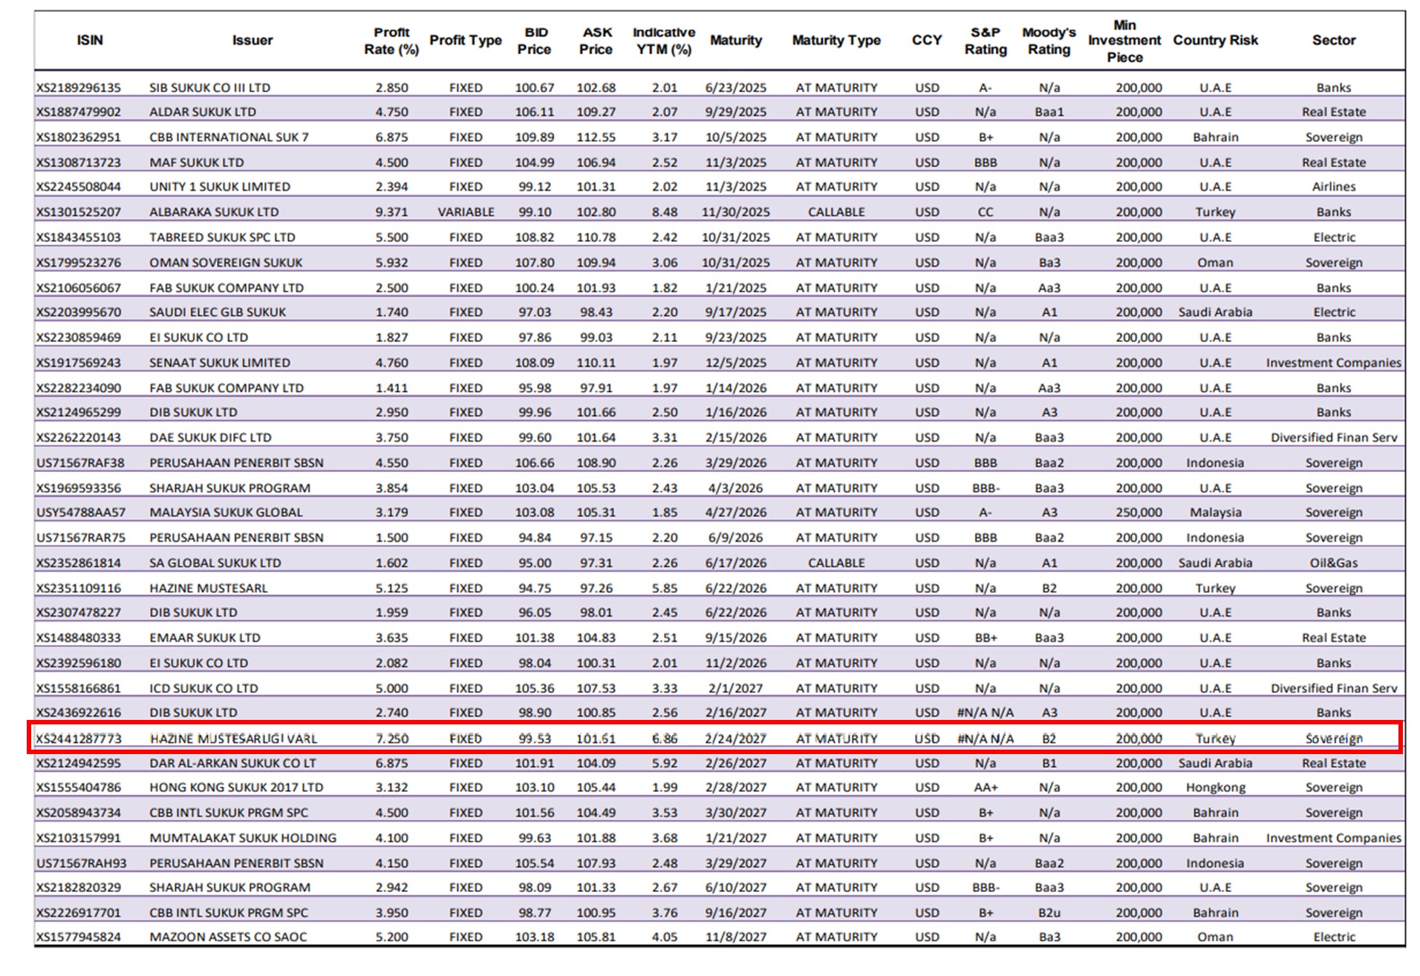The width and height of the screenshot is (1420, 976).
Task: Select issuer ALBARAKA SUKUK LTD
Action: (214, 212)
